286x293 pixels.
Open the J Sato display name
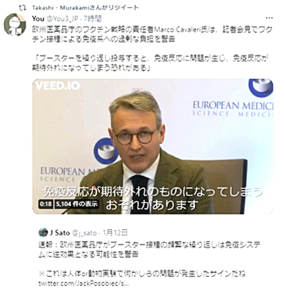pyautogui.click(x=60, y=233)
